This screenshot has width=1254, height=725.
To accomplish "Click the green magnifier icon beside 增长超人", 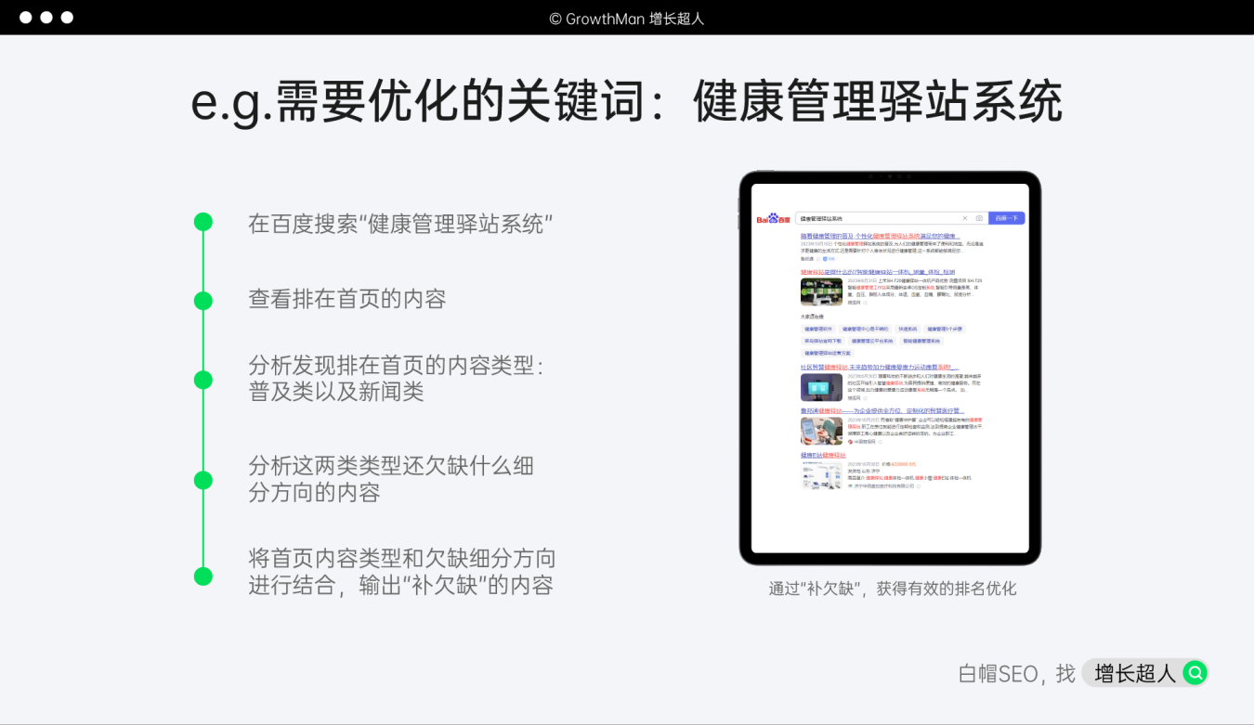I will pos(1195,673).
